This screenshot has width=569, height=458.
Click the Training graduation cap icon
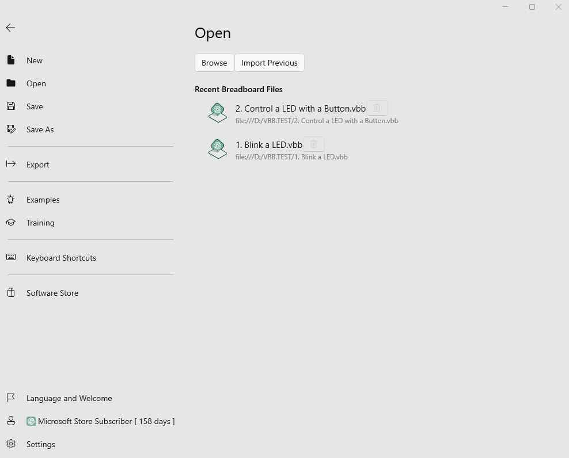[11, 222]
